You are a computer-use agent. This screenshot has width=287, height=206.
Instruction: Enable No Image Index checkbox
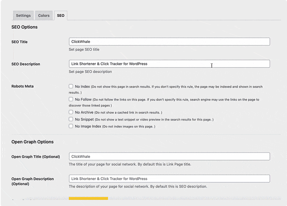pos(71,126)
